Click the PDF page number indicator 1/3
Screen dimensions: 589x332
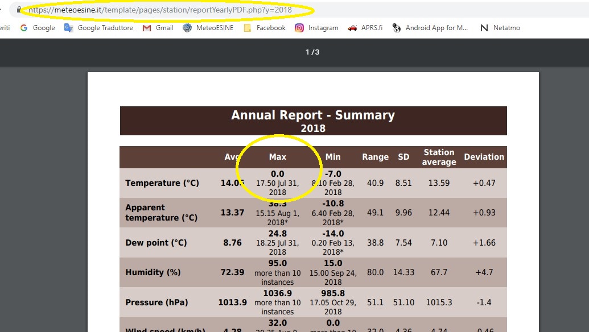click(312, 52)
